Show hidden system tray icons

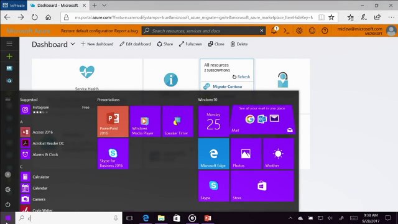(290, 218)
